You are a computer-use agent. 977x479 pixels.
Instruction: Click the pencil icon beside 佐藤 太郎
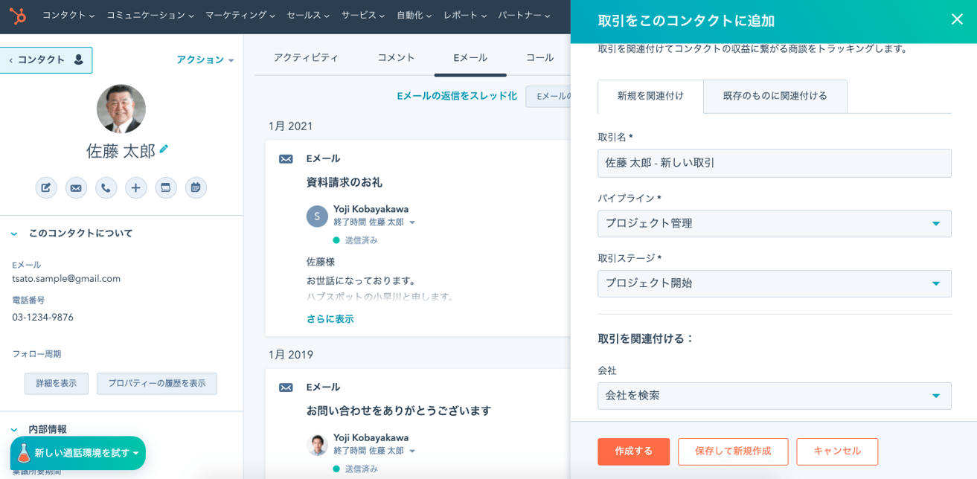[x=164, y=150]
